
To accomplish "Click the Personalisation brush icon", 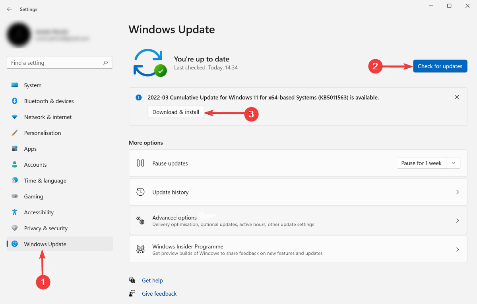I will pos(15,133).
